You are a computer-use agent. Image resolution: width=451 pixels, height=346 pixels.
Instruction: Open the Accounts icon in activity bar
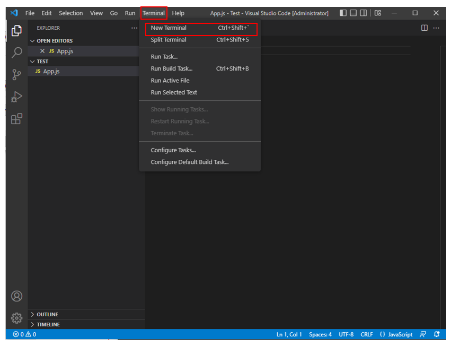(16, 296)
